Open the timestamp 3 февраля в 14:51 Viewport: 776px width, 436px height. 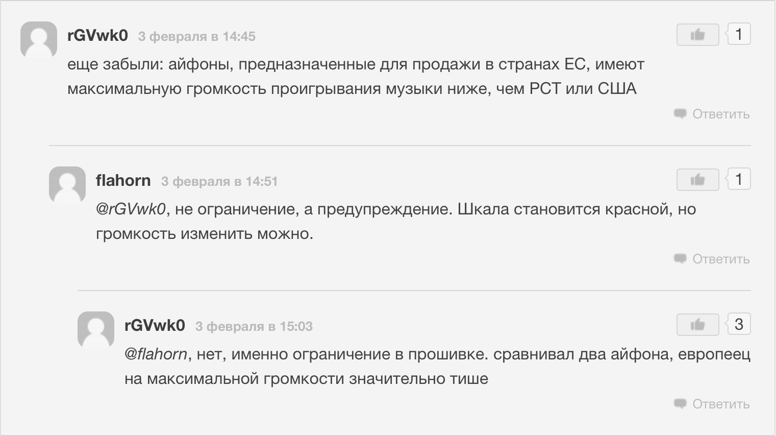[219, 181]
